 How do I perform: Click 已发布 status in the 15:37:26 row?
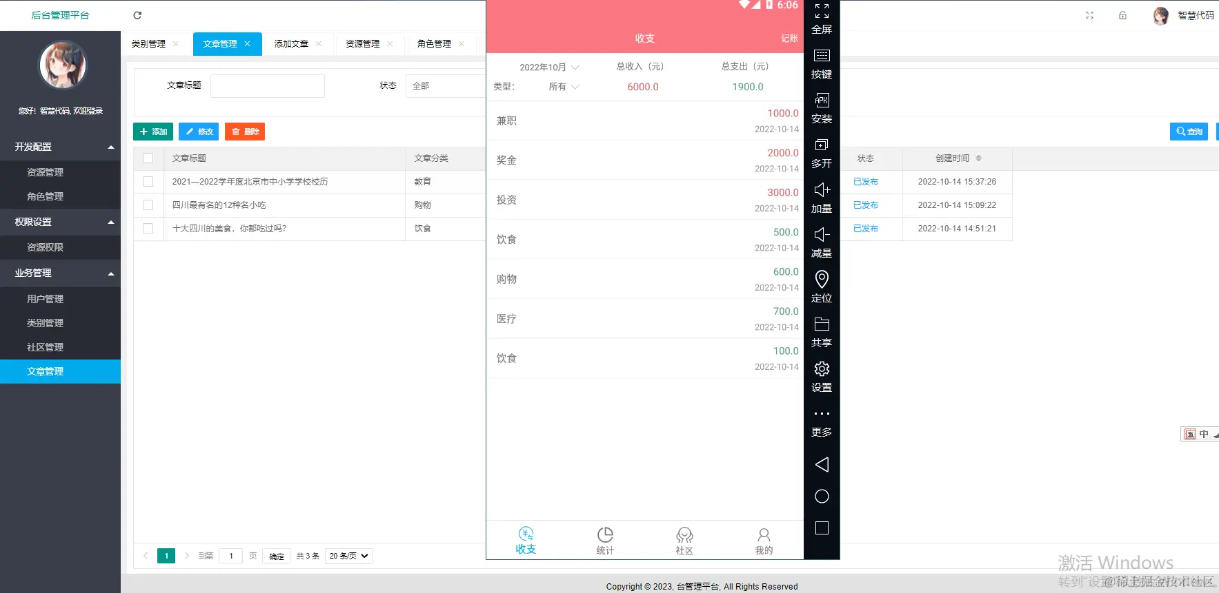point(866,182)
